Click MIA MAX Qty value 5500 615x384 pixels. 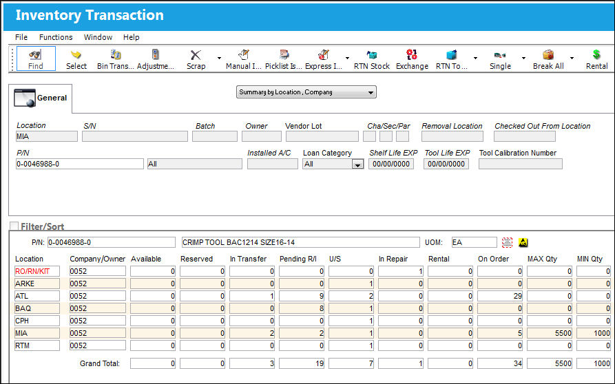click(x=550, y=333)
